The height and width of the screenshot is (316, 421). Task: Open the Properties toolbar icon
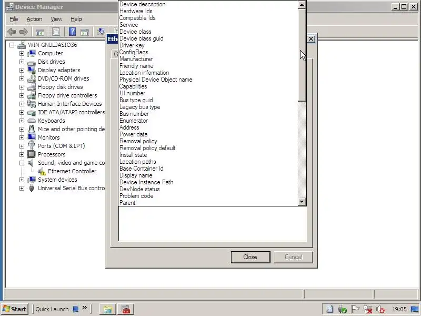[56, 32]
